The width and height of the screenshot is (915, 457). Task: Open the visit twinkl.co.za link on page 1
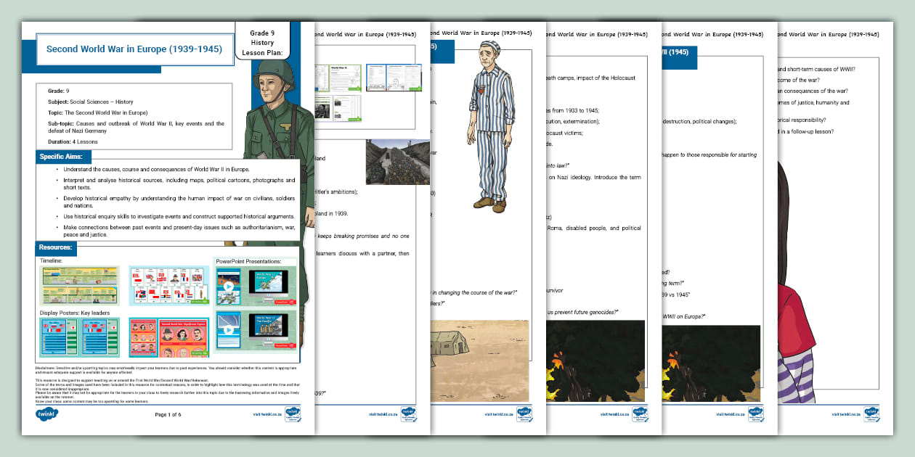(x=266, y=414)
